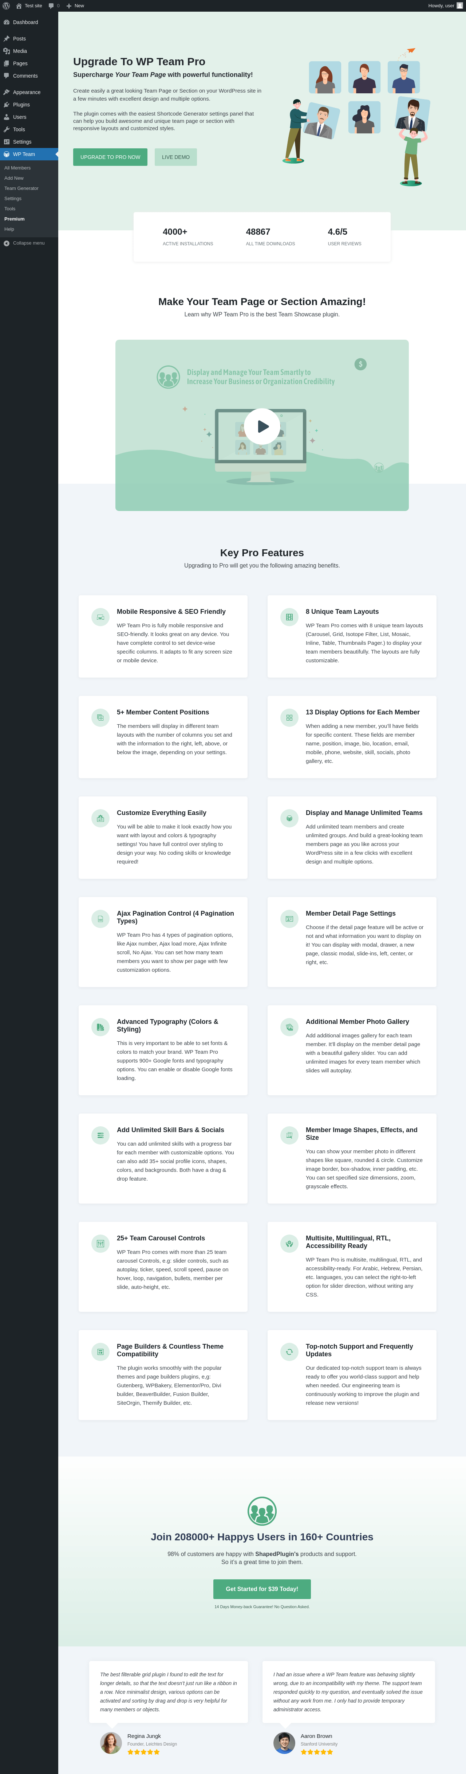Open the comments bubble in admin bar
This screenshot has height=1774, width=466.
point(51,5)
